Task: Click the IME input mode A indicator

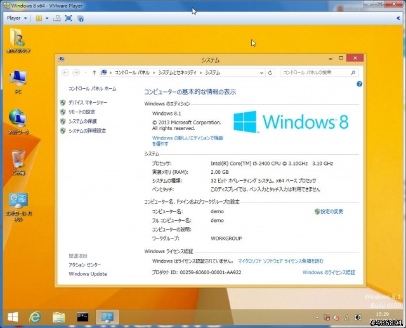Action: pyautogui.click(x=346, y=317)
